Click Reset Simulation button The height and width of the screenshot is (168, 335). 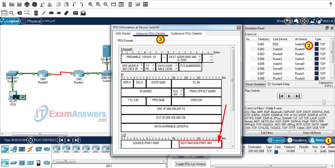255,84
